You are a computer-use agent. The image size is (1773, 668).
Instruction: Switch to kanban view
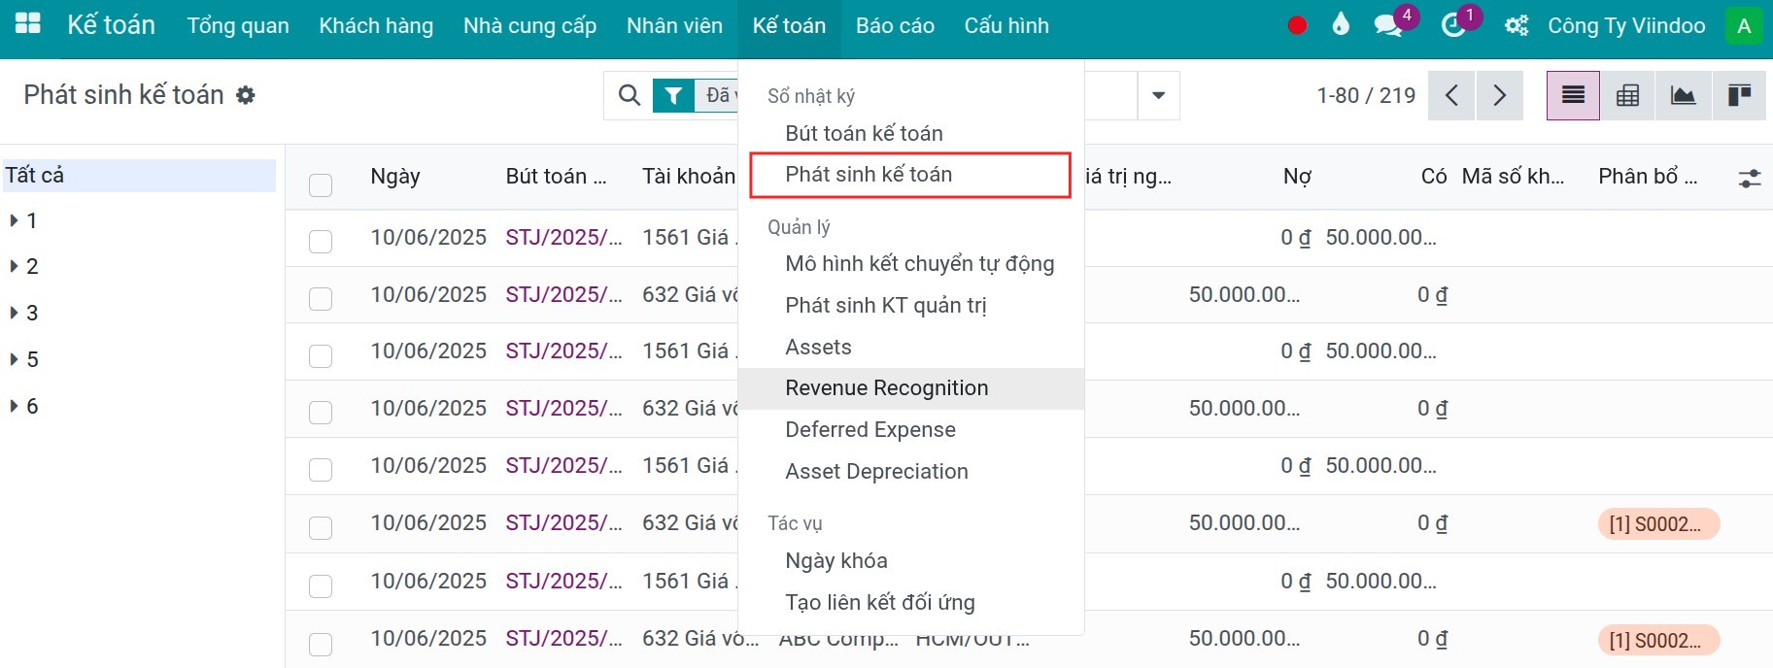tap(1738, 95)
